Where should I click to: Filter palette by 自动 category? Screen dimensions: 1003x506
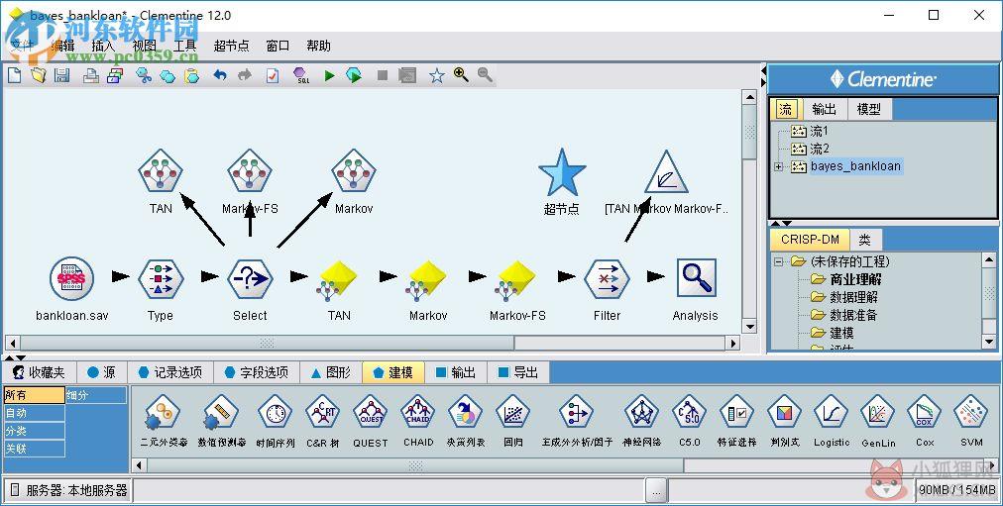click(x=34, y=413)
